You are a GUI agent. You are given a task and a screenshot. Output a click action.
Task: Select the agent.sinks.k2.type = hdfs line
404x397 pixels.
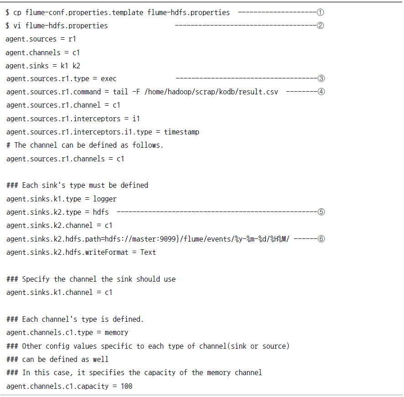57,212
